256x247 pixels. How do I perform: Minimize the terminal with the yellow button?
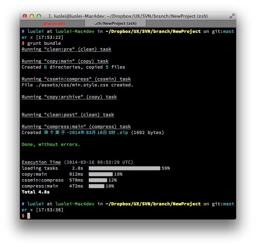tap(32, 16)
